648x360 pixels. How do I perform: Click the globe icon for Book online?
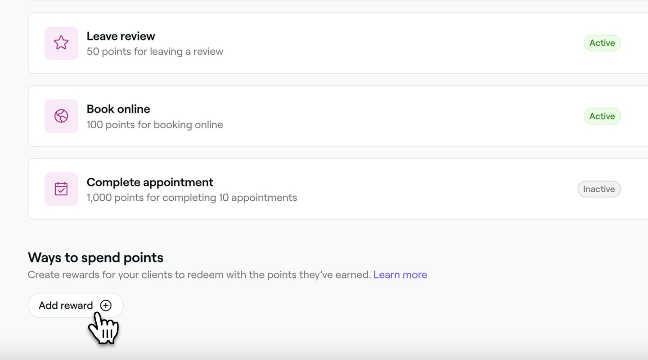point(61,116)
